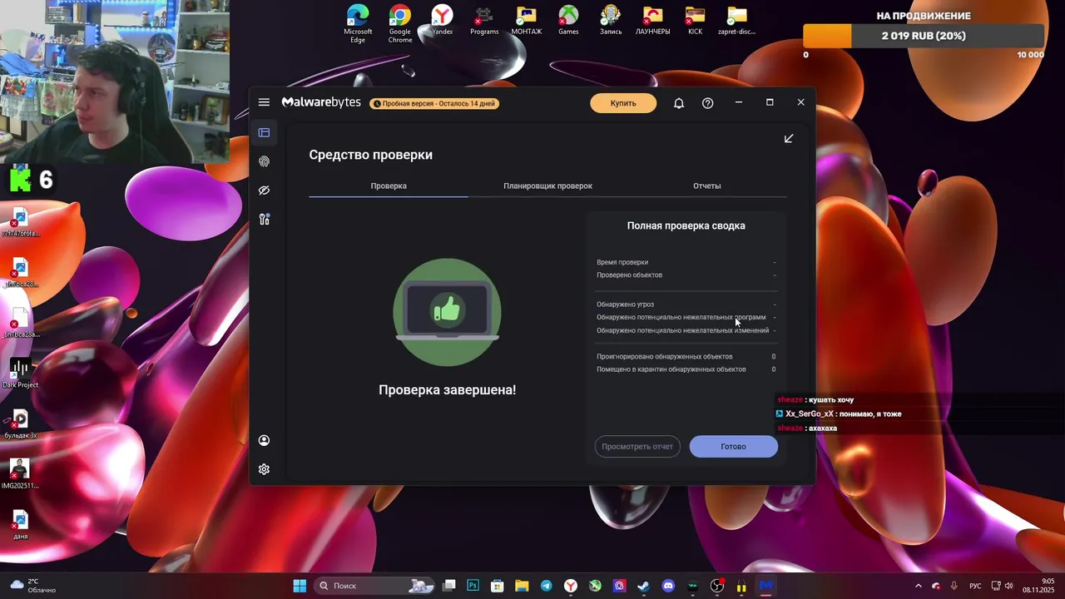The width and height of the screenshot is (1065, 599).
Task: Click the donation progress bar 2 019 RUB
Action: coord(923,36)
